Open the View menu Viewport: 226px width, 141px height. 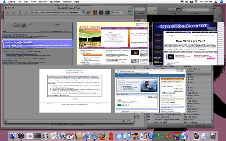point(34,2)
